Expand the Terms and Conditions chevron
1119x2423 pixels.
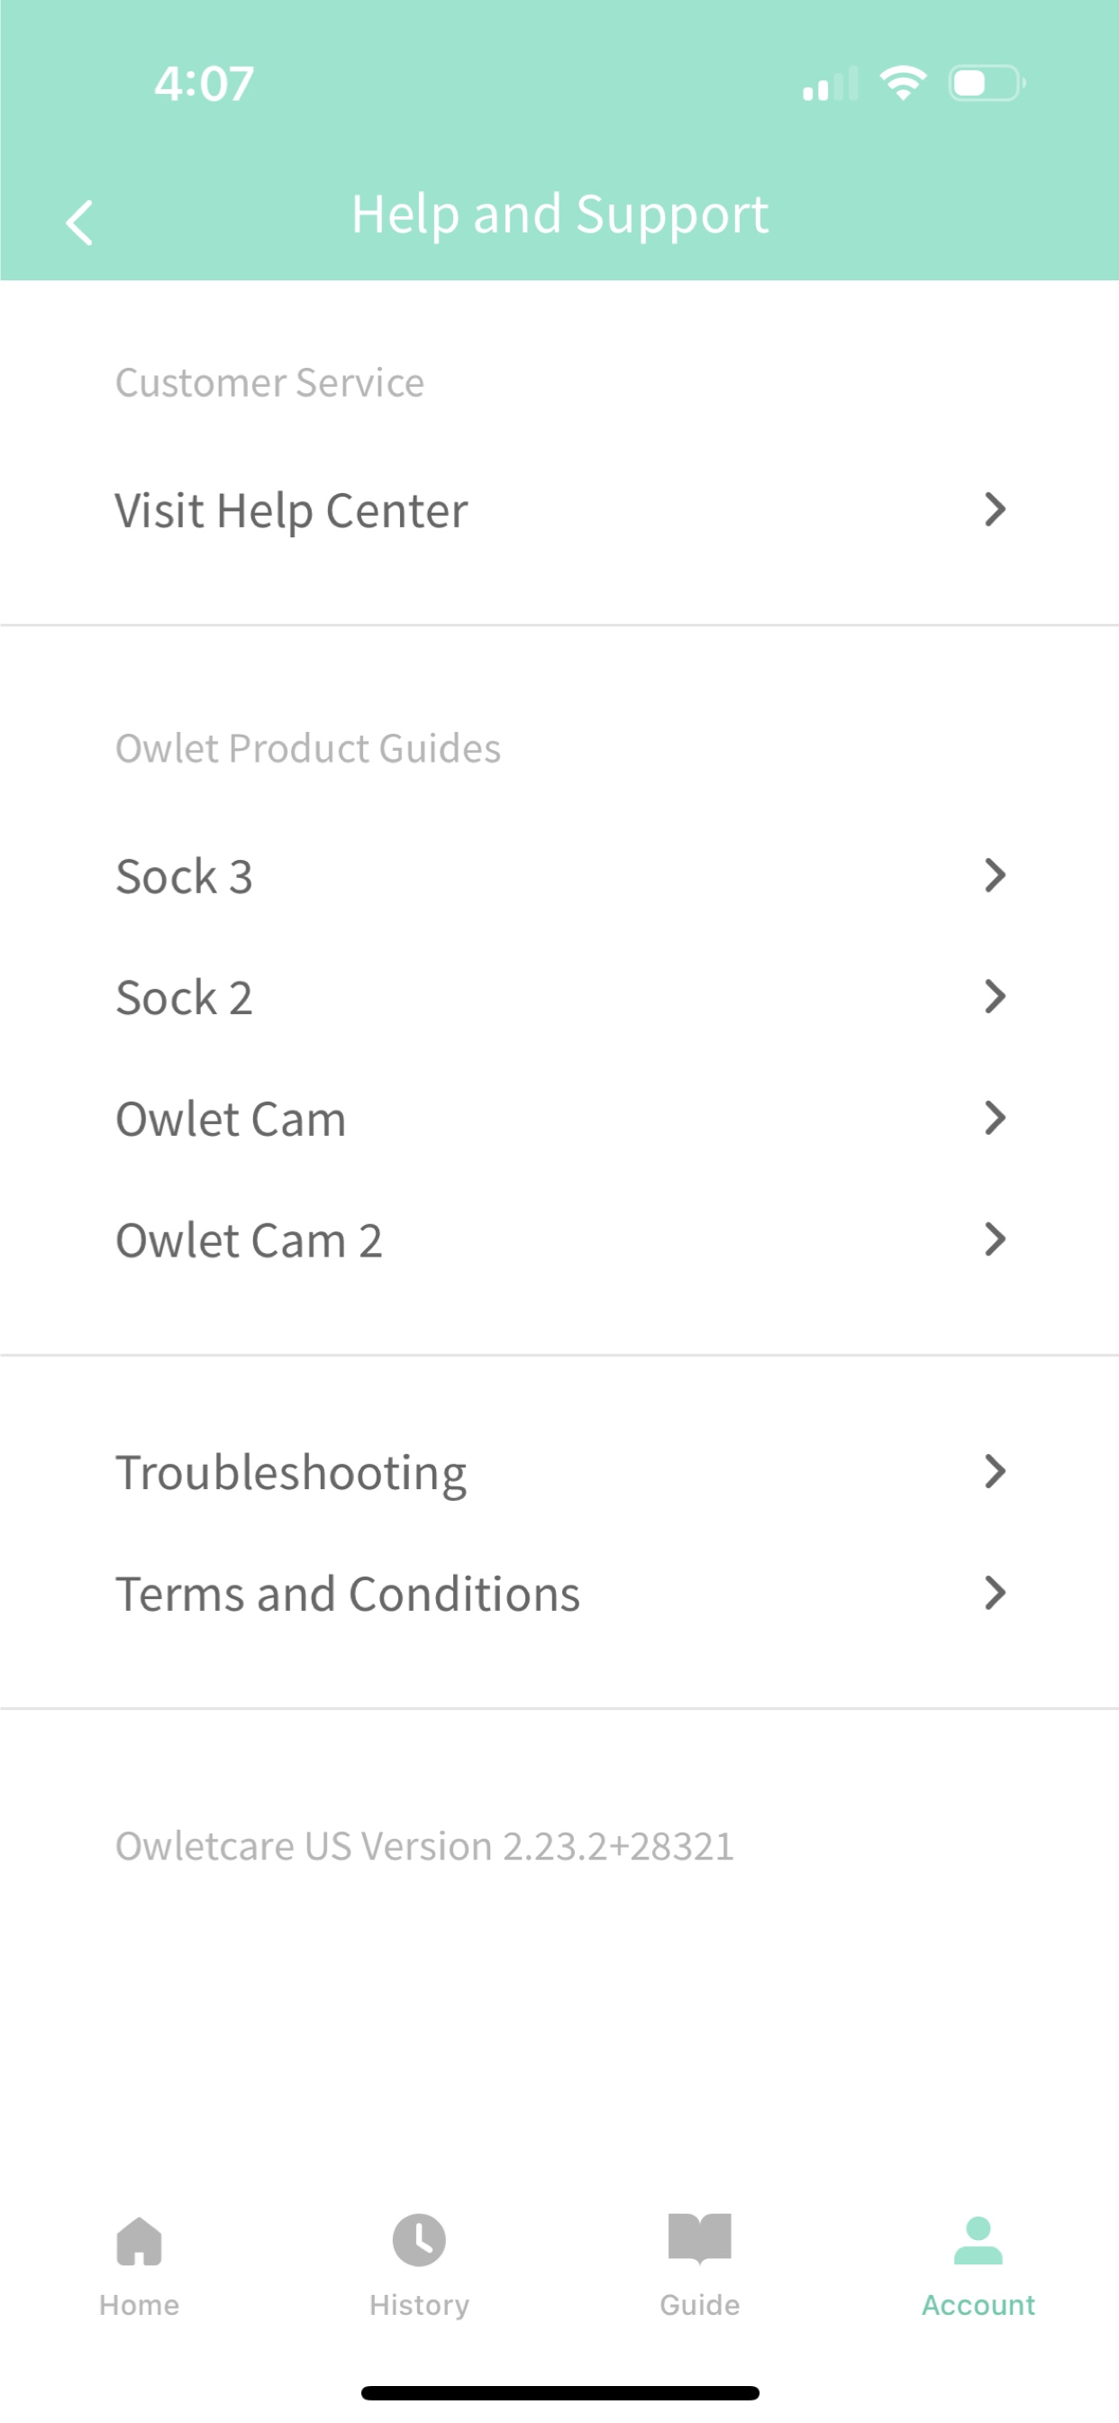tap(995, 1593)
